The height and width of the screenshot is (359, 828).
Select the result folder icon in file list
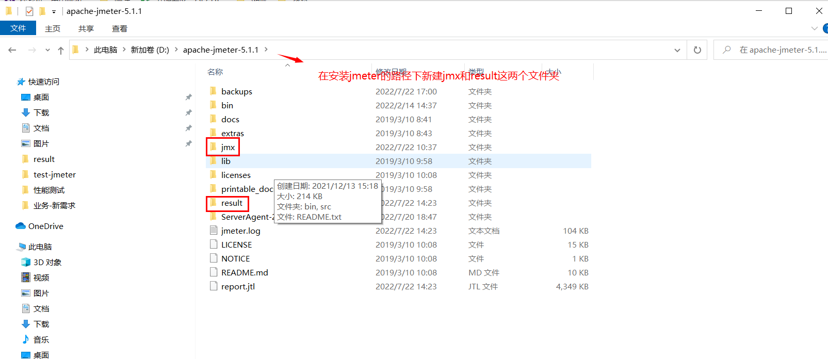click(213, 203)
